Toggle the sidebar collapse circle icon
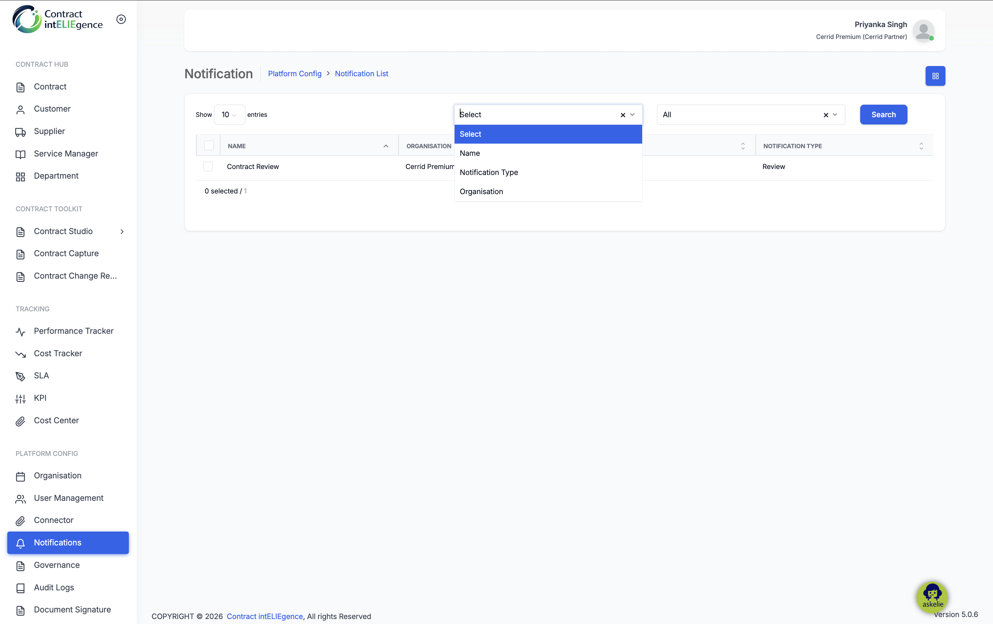Viewport: 993px width, 624px height. click(x=121, y=19)
